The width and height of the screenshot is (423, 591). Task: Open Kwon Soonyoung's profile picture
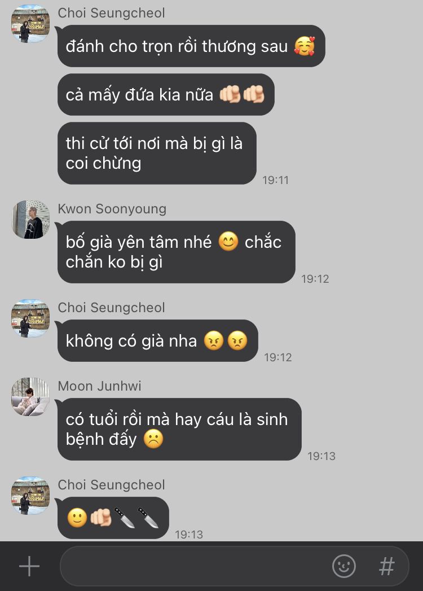coord(30,220)
